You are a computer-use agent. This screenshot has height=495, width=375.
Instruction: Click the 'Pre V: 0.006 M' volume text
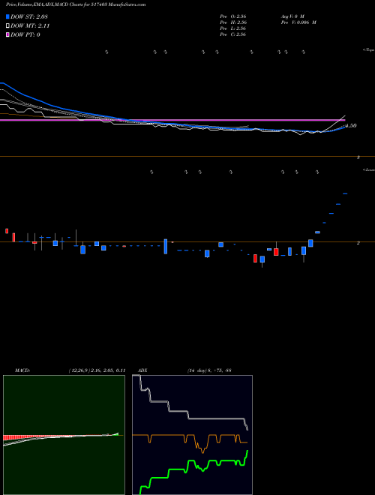point(298,22)
